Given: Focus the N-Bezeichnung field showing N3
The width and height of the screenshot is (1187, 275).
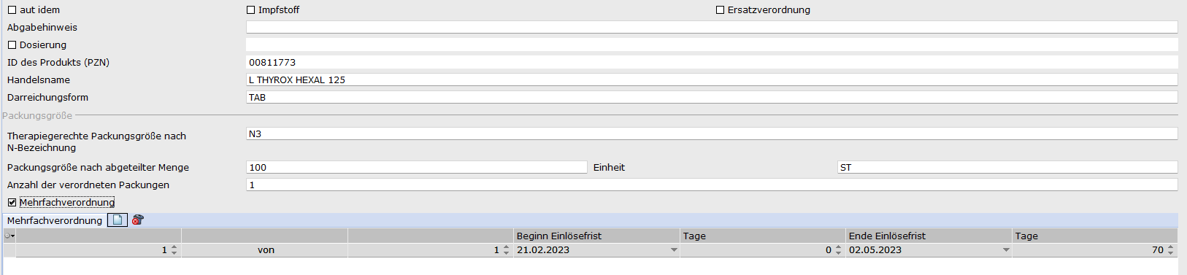Looking at the screenshot, I should pyautogui.click(x=712, y=133).
